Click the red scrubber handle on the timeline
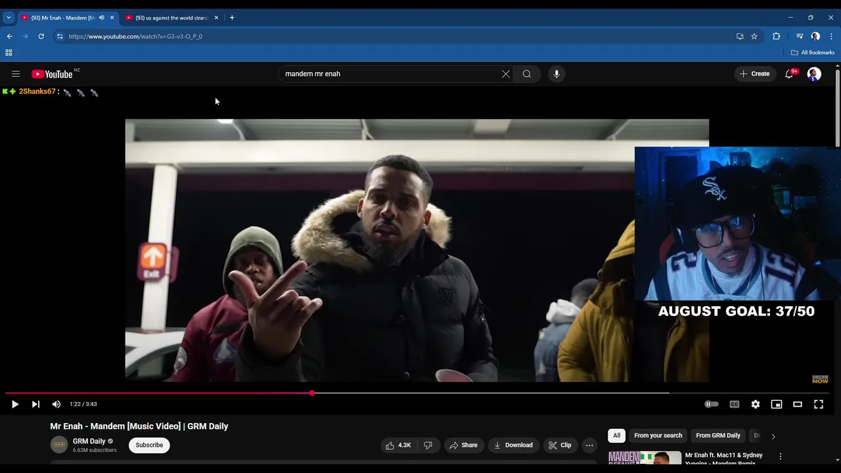The height and width of the screenshot is (473, 841). click(x=311, y=394)
